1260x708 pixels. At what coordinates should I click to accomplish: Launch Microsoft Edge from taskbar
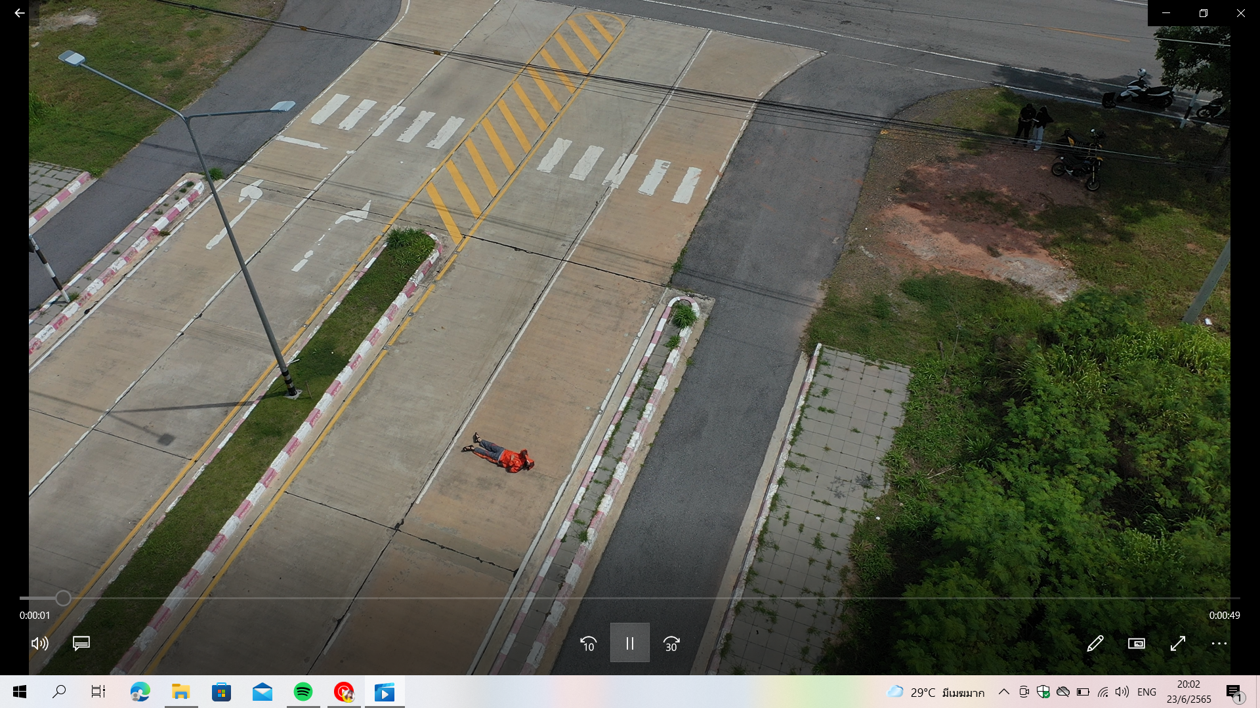pos(140,692)
